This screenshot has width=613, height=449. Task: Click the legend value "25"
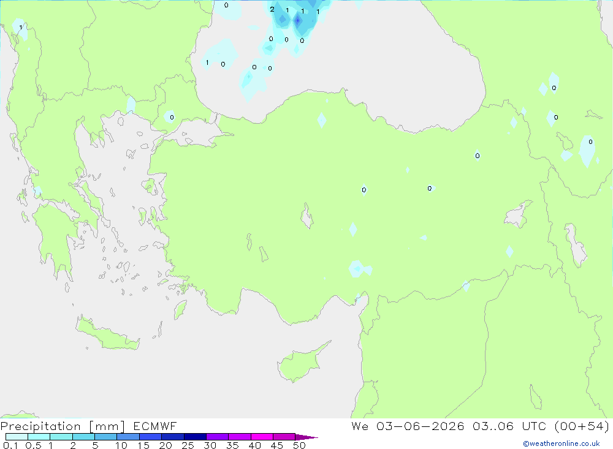tap(188, 445)
